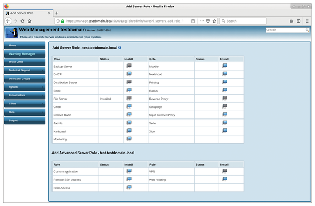
Task: Install the Printing role
Action: click(225, 82)
